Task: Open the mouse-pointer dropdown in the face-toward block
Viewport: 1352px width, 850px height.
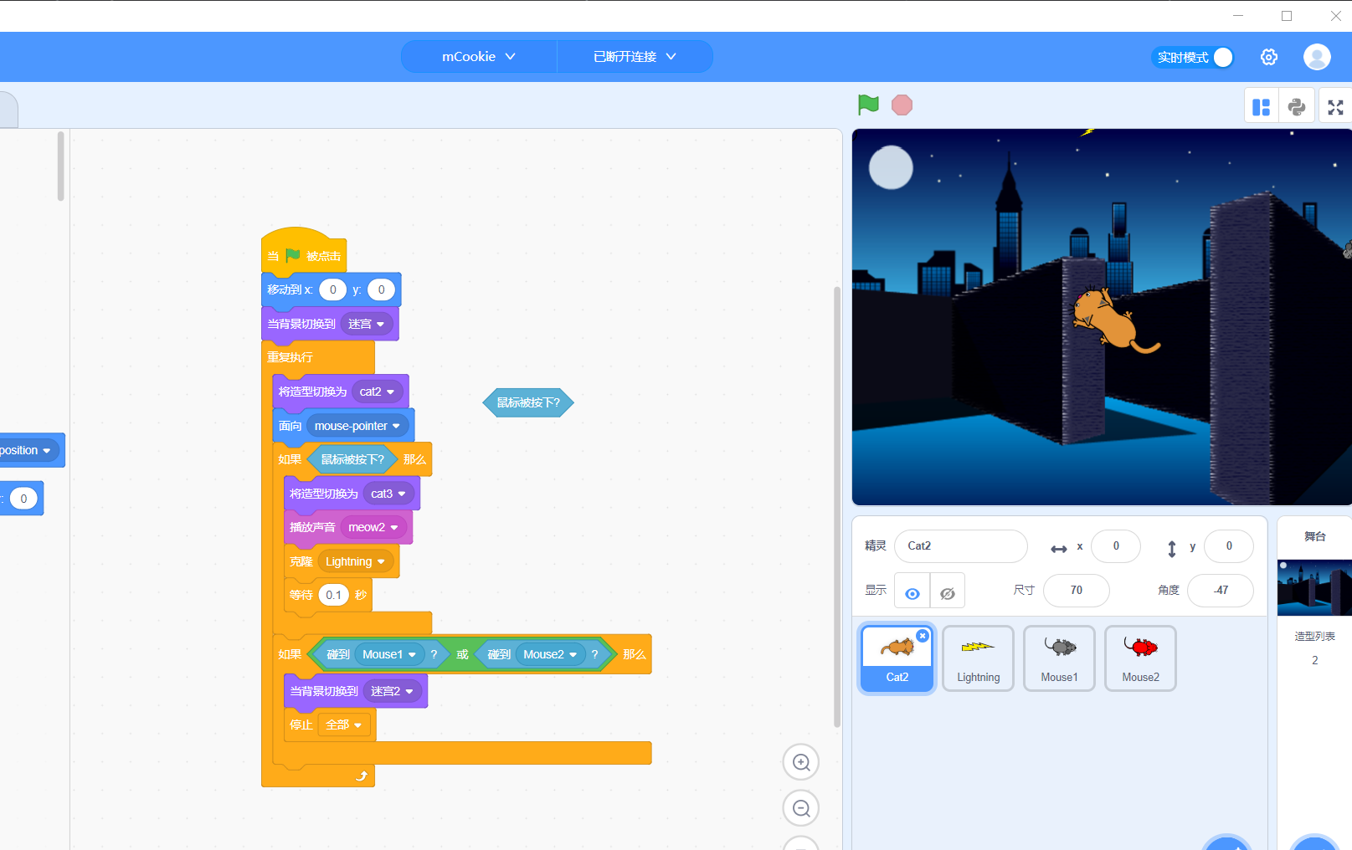Action: pyautogui.click(x=396, y=426)
